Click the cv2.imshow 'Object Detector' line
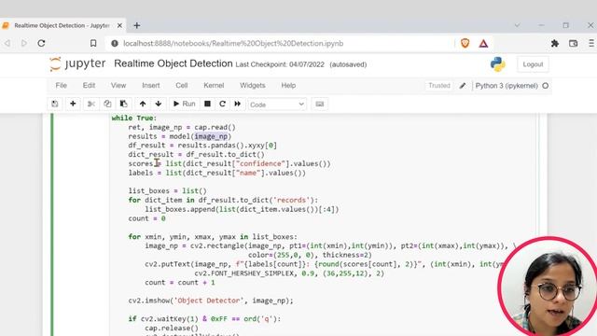The width and height of the screenshot is (597, 336). coord(211,301)
